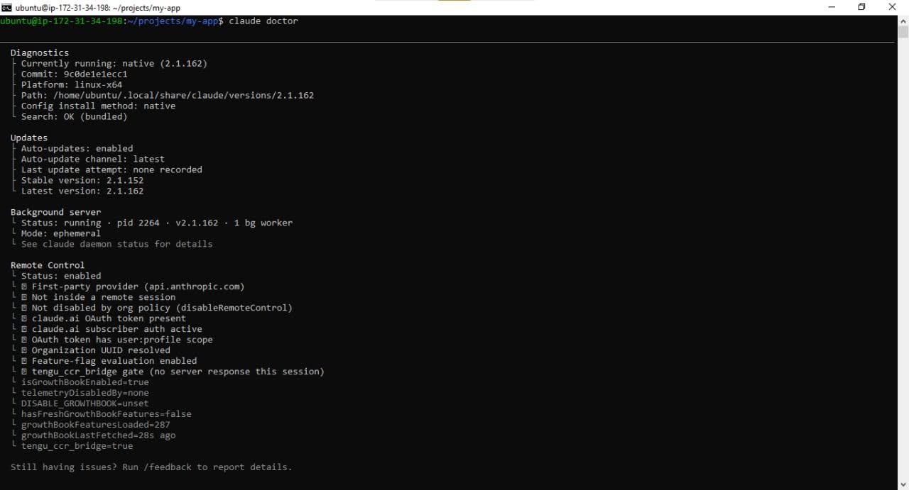Select the 'Commit: 9c0de1e1ecc1' line

tap(74, 74)
